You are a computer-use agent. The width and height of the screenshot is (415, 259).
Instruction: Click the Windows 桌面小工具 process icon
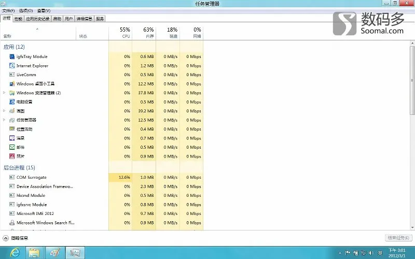point(12,84)
